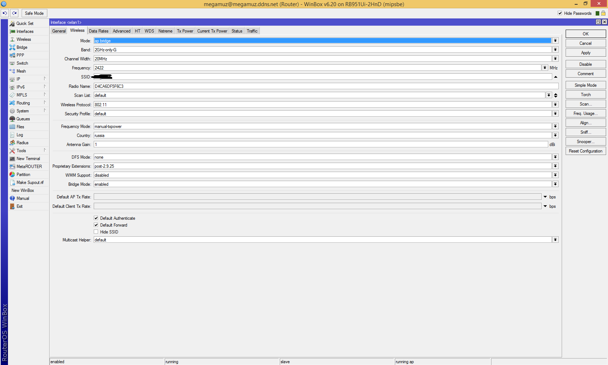Click the Apply button
Screen dimensions: 608x365
pyautogui.click(x=585, y=52)
